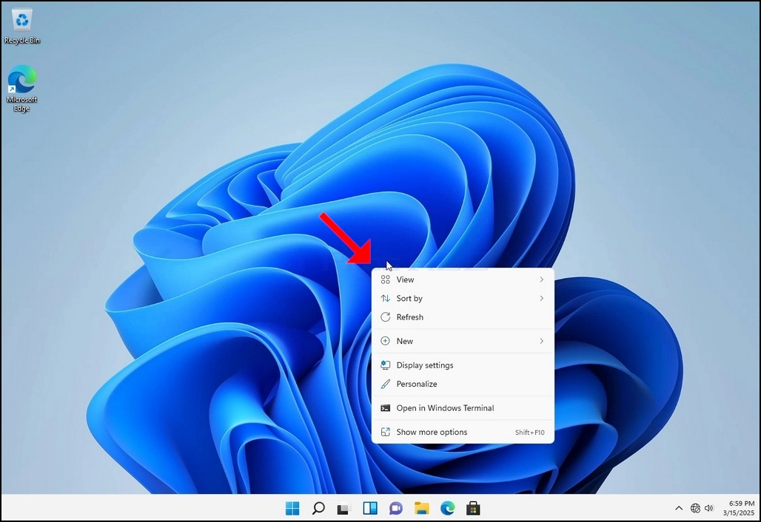Screen dimensions: 761x522
Task: Select Personalize in the context menu
Action: click(x=463, y=384)
